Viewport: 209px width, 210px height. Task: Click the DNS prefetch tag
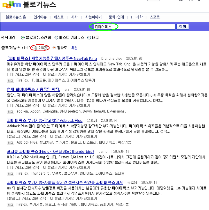click(70, 111)
